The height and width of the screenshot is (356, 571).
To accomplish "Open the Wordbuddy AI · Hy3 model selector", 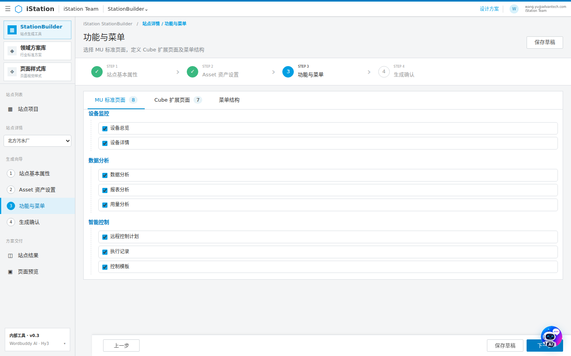I will (38, 343).
